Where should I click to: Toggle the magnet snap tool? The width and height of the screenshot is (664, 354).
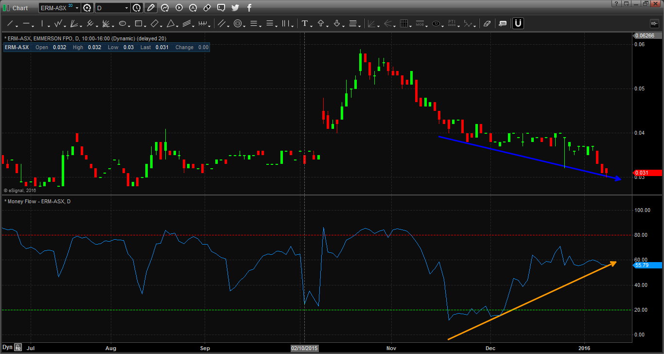(x=518, y=23)
